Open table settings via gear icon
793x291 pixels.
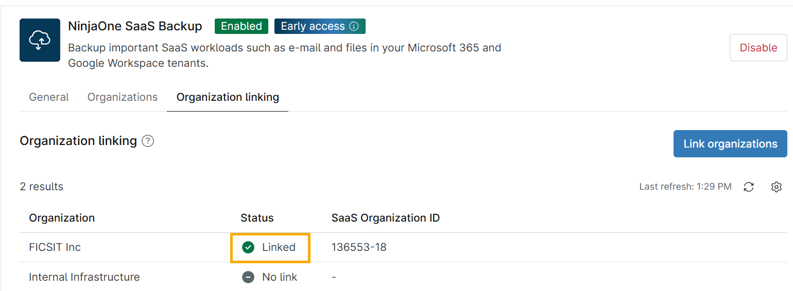[776, 187]
